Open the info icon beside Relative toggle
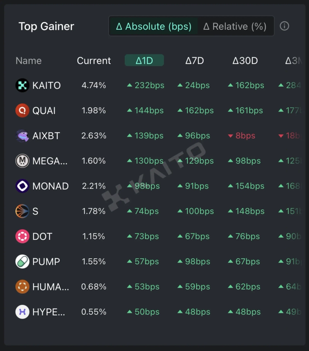309x351 pixels. [284, 26]
